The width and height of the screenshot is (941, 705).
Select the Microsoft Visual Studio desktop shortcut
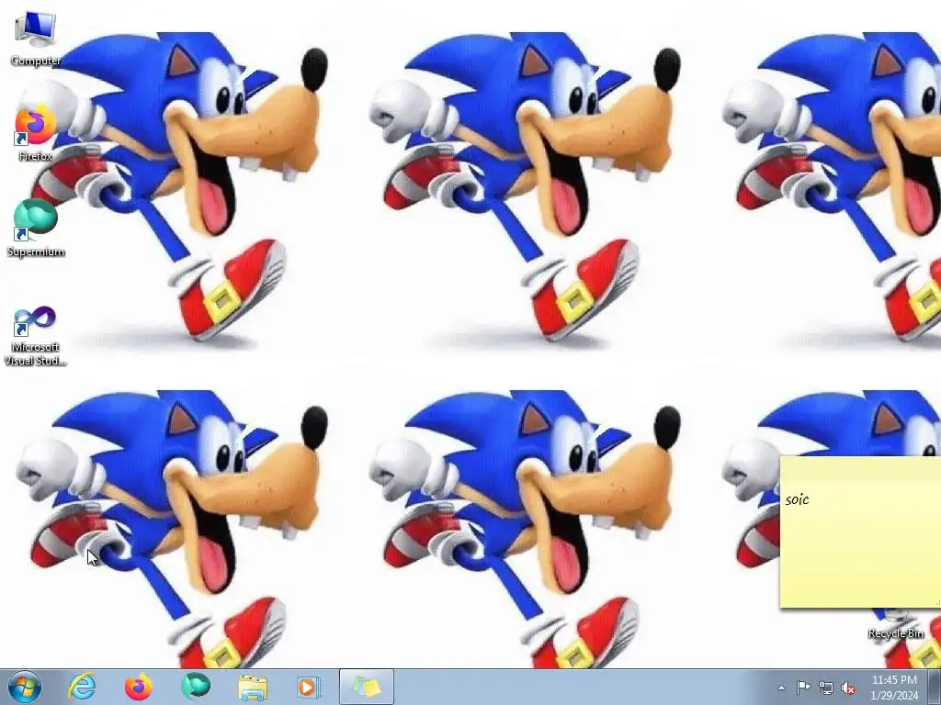coord(36,336)
